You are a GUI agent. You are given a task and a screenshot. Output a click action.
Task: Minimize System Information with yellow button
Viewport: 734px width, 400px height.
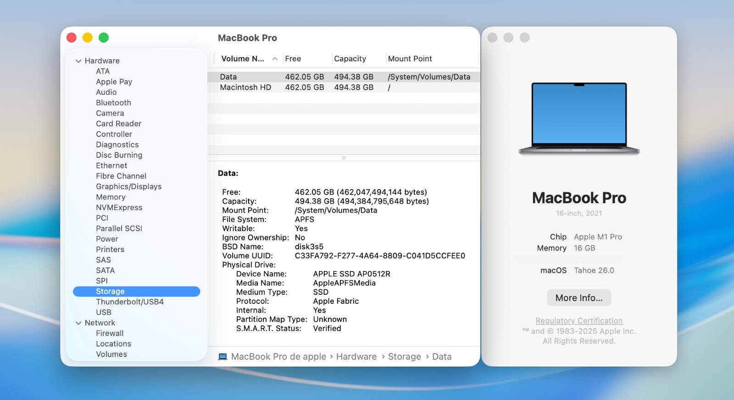tap(88, 38)
